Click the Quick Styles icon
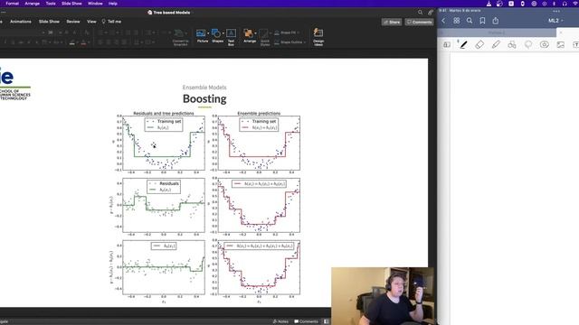Screen dimensions: 579x325 [264, 34]
